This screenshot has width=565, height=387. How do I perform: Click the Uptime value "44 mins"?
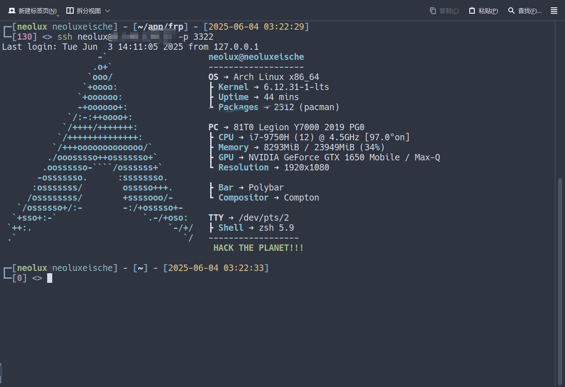281,97
